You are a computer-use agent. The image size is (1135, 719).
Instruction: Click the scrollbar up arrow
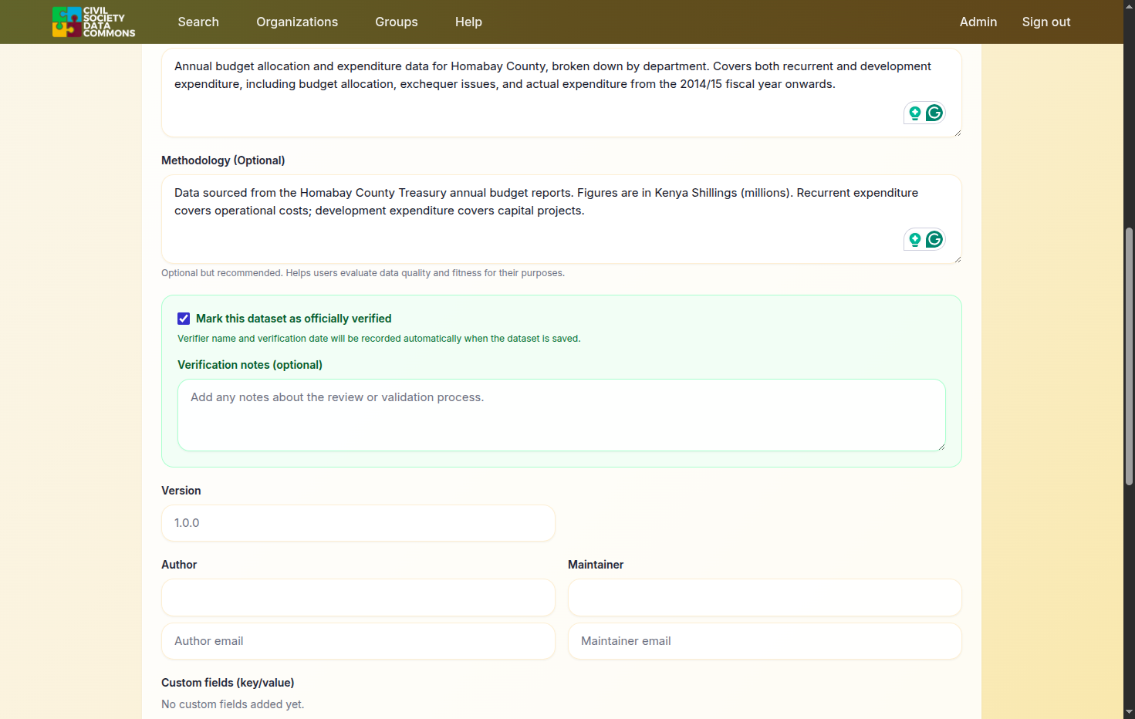(1129, 5)
